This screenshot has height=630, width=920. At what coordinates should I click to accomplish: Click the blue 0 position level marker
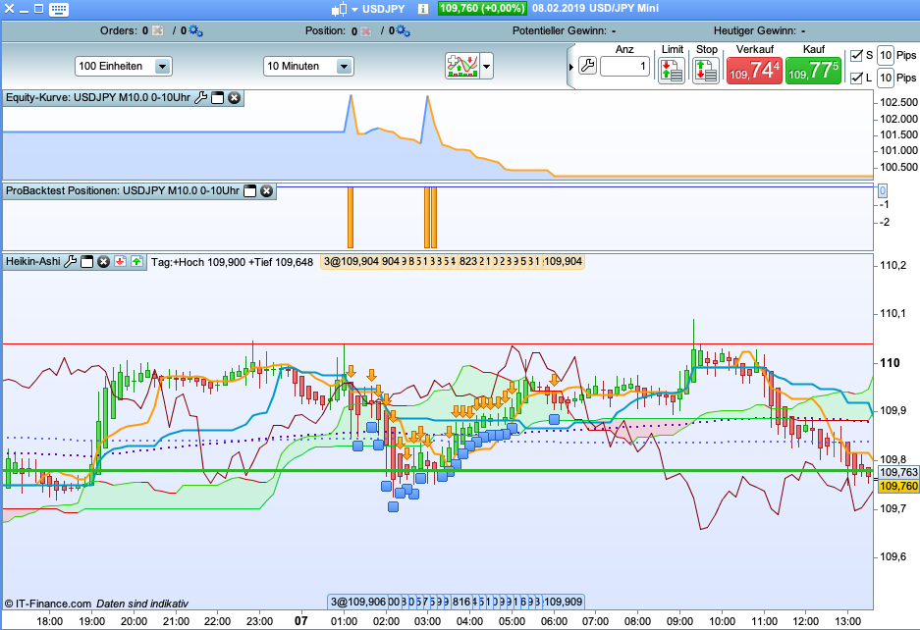883,190
